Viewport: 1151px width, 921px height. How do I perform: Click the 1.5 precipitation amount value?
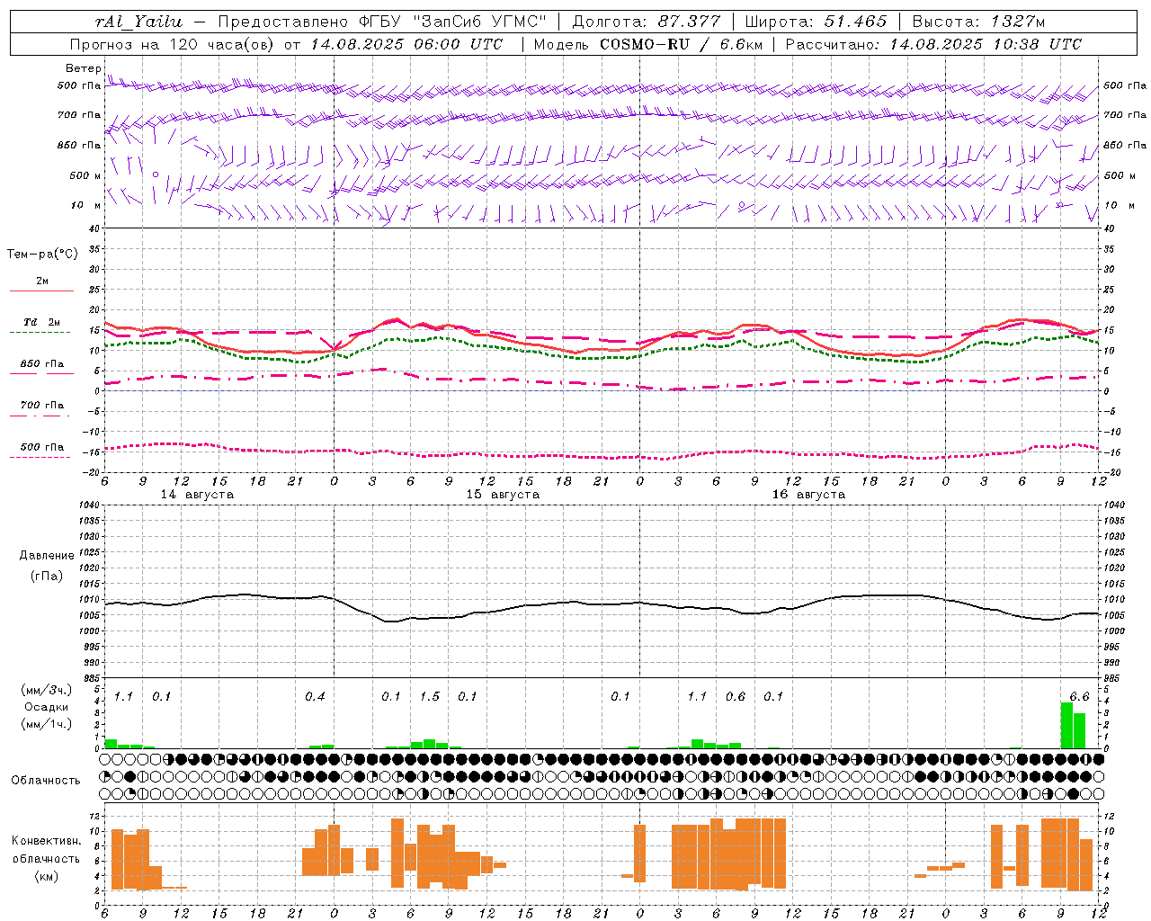pos(430,697)
